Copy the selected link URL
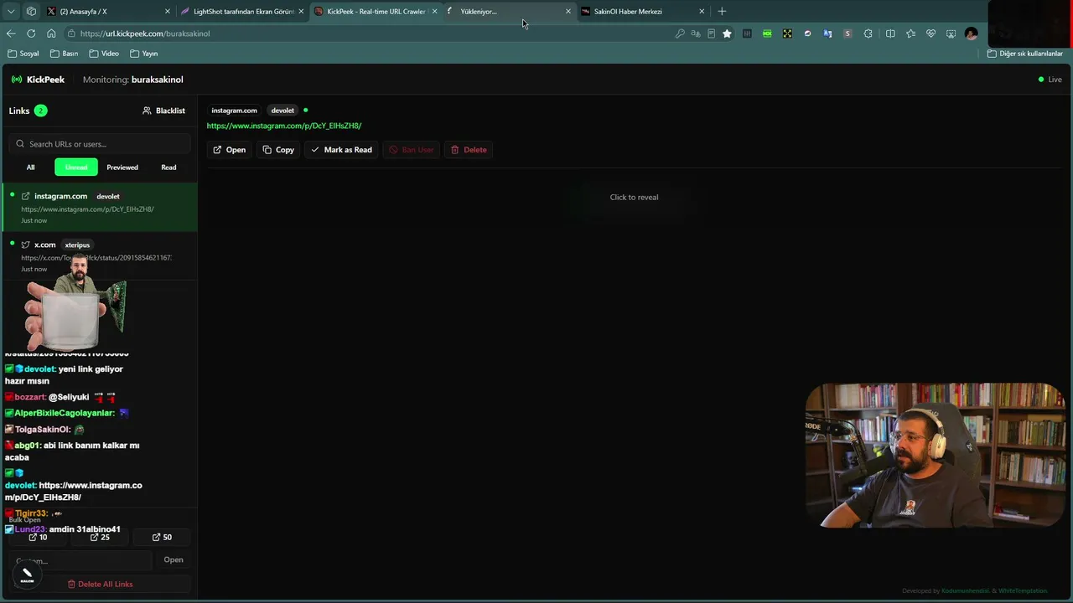The height and width of the screenshot is (603, 1073). (278, 150)
